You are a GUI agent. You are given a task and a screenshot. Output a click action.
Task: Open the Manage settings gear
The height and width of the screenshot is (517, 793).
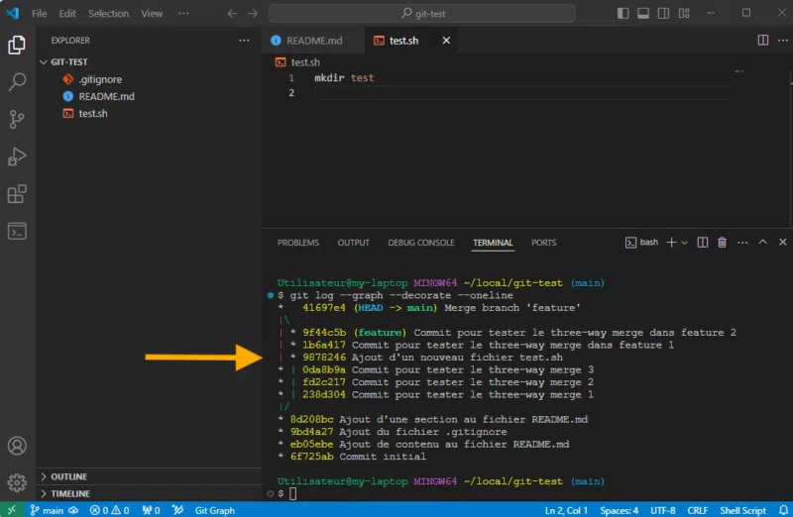point(17,482)
